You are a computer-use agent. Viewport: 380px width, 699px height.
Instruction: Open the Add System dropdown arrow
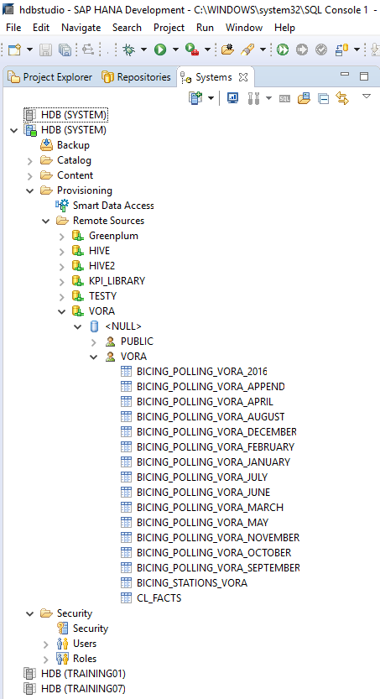211,98
